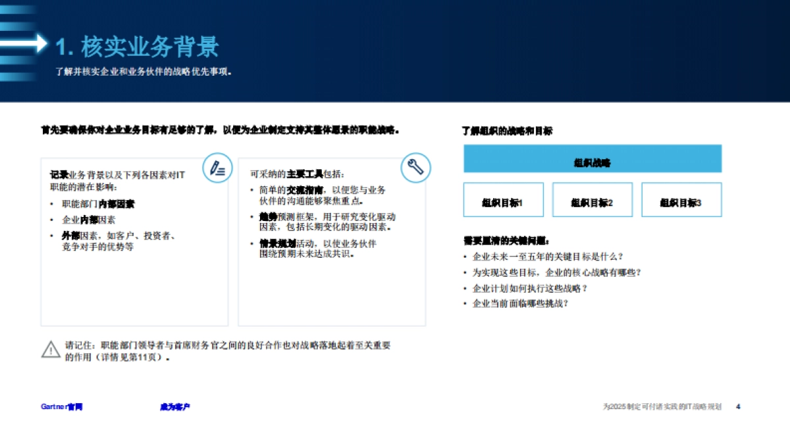The width and height of the screenshot is (790, 444).
Task: Click the triangle icon near 请记住 note
Action: (x=51, y=347)
